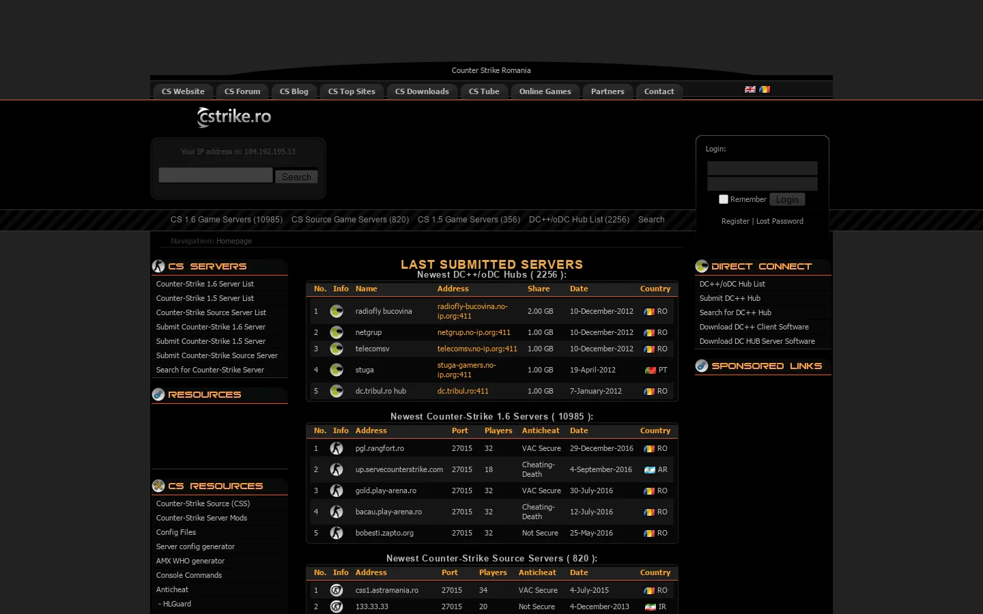
Task: Open the telecomsv.no-ip.org:411 address link
Action: point(477,349)
